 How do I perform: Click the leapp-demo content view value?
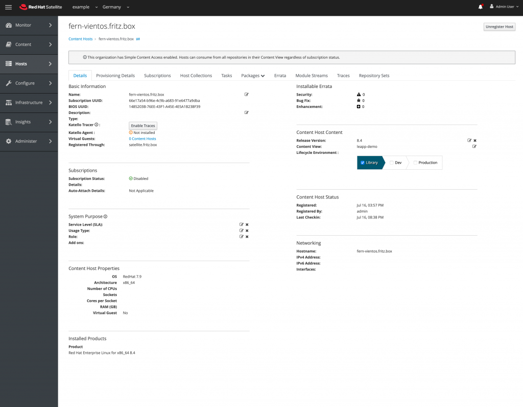coord(367,147)
